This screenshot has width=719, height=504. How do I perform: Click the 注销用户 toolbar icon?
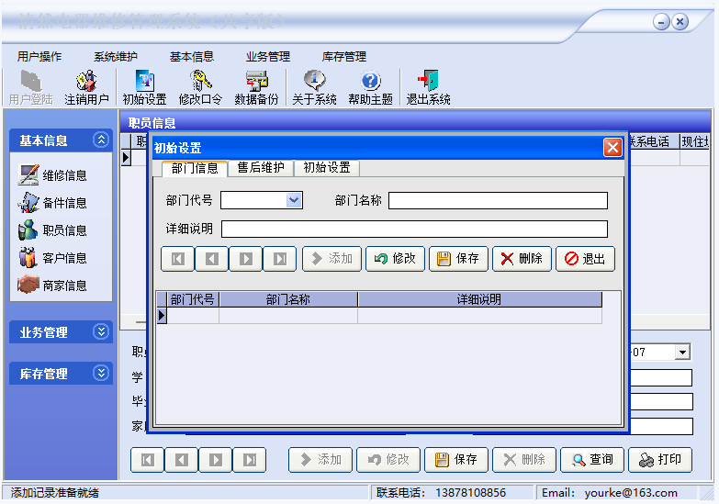click(x=86, y=87)
